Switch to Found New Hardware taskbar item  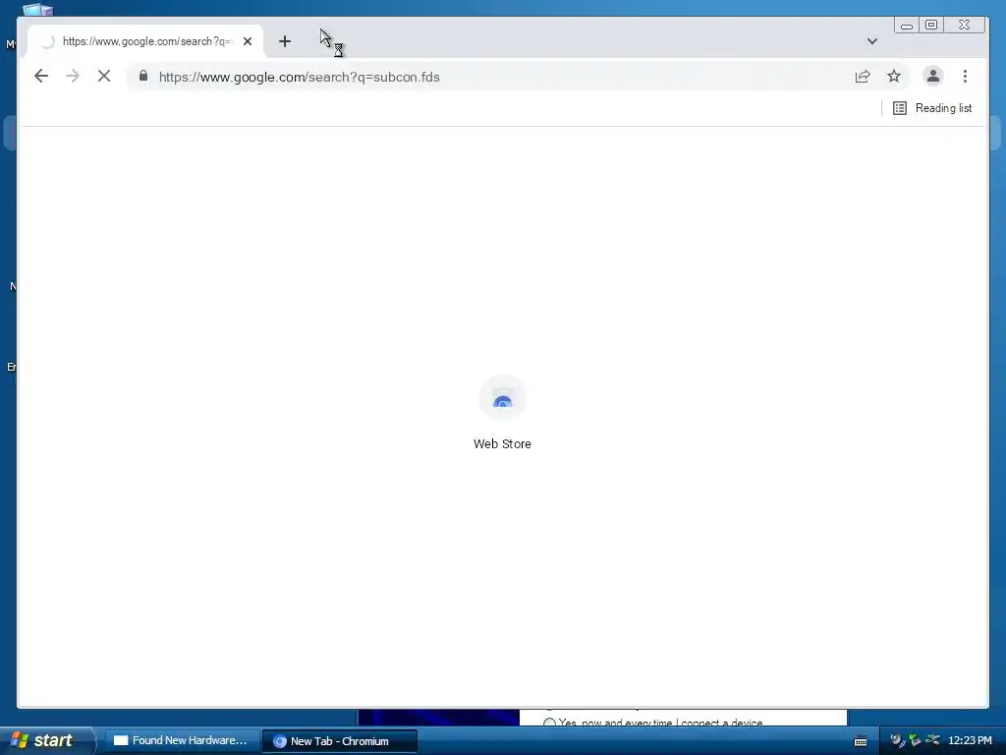pyautogui.click(x=182, y=741)
